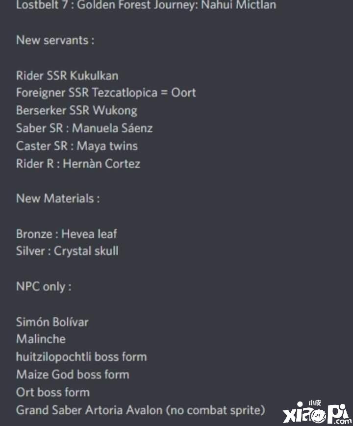Click the Lostbelt 7 Golden Forest Journey title
Viewport: 353px width, 426px height.
[146, 5]
